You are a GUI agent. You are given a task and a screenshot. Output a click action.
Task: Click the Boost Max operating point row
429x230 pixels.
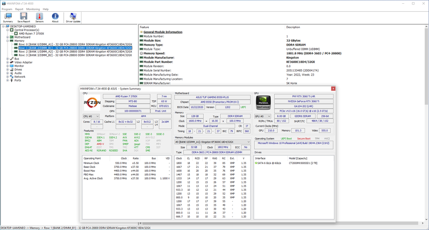[x=127, y=170]
